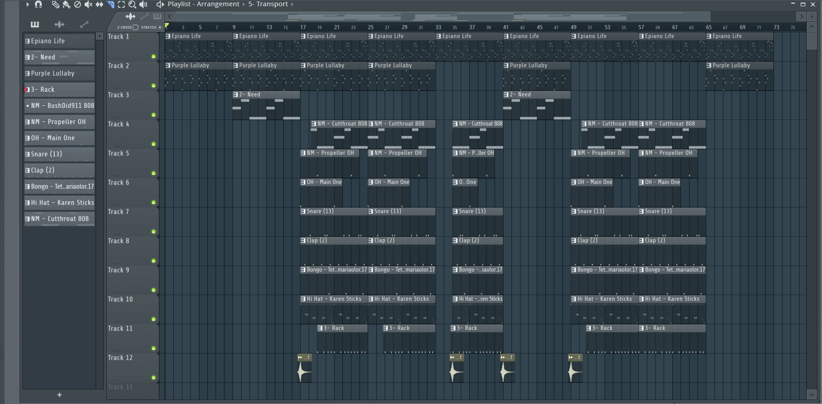Focus audio clips in playlist header
Viewport: 822px width, 404px height.
[130, 17]
